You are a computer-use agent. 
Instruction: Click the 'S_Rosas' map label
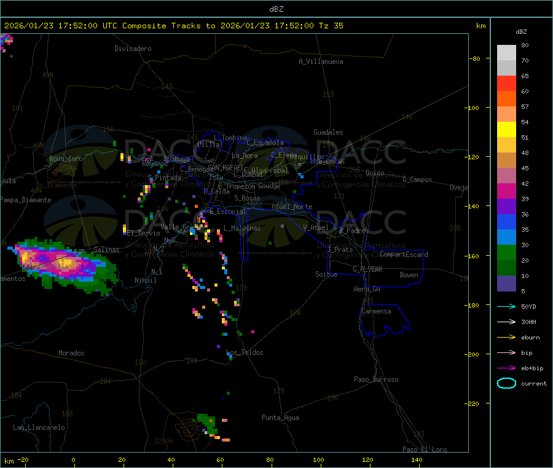point(247,198)
